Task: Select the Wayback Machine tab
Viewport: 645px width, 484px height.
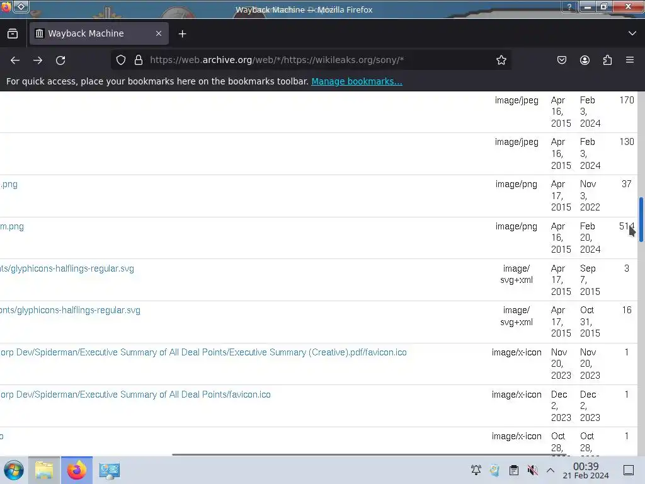Action: (99, 33)
